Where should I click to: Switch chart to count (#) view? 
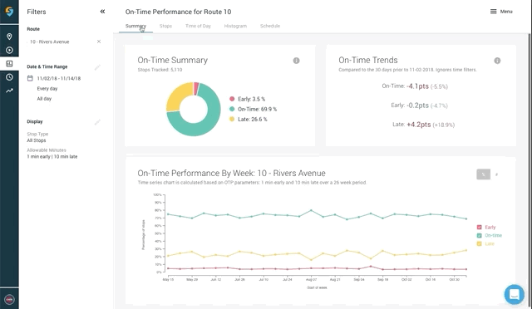496,174
